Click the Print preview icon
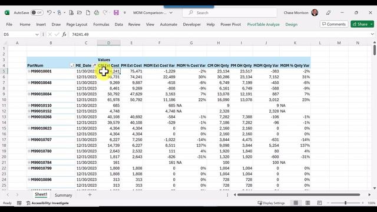 click(x=97, y=12)
